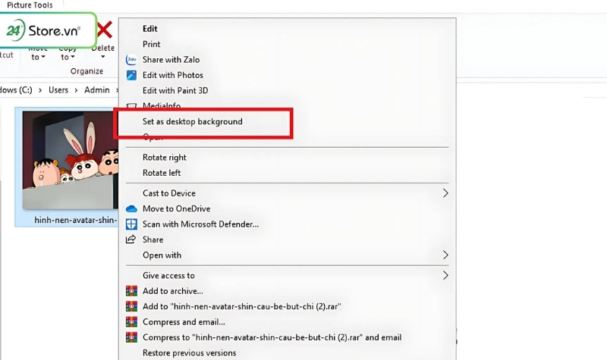
Task: Choose Edit with Paint 3D
Action: pos(175,91)
